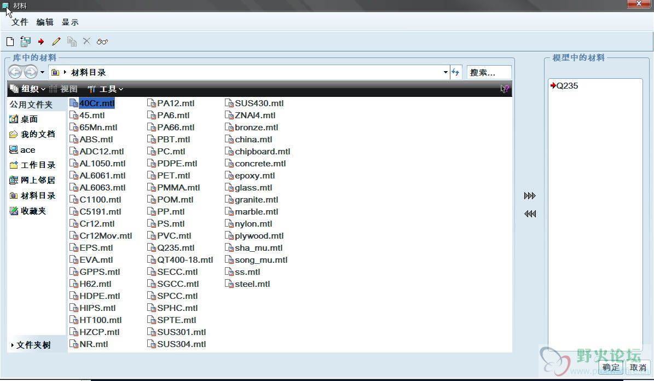Select the Q235.mtl file

[x=171, y=248]
